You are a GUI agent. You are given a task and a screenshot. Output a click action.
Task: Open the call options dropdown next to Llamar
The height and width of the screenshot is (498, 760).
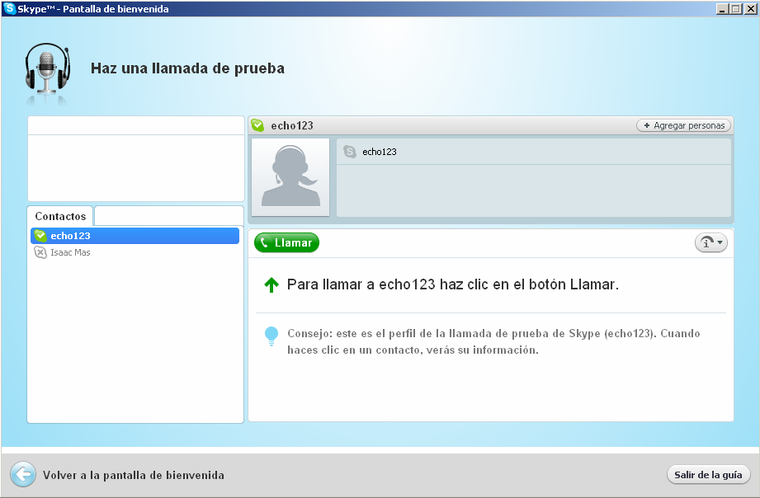pyautogui.click(x=711, y=242)
